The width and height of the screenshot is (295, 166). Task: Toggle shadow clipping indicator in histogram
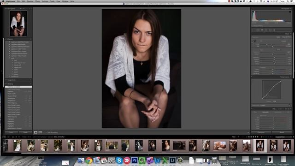[x=253, y=12]
